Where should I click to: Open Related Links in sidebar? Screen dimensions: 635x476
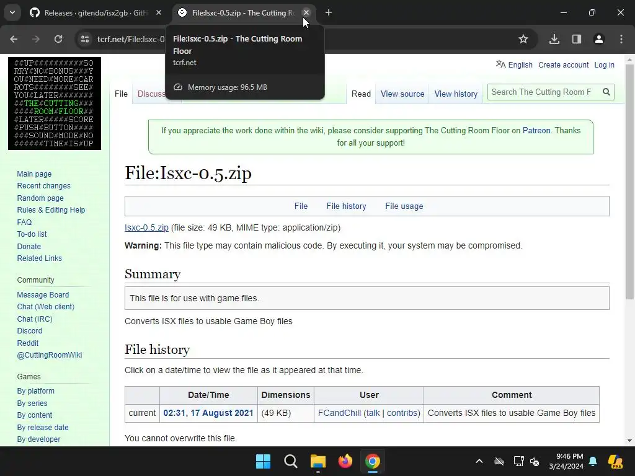coord(39,258)
